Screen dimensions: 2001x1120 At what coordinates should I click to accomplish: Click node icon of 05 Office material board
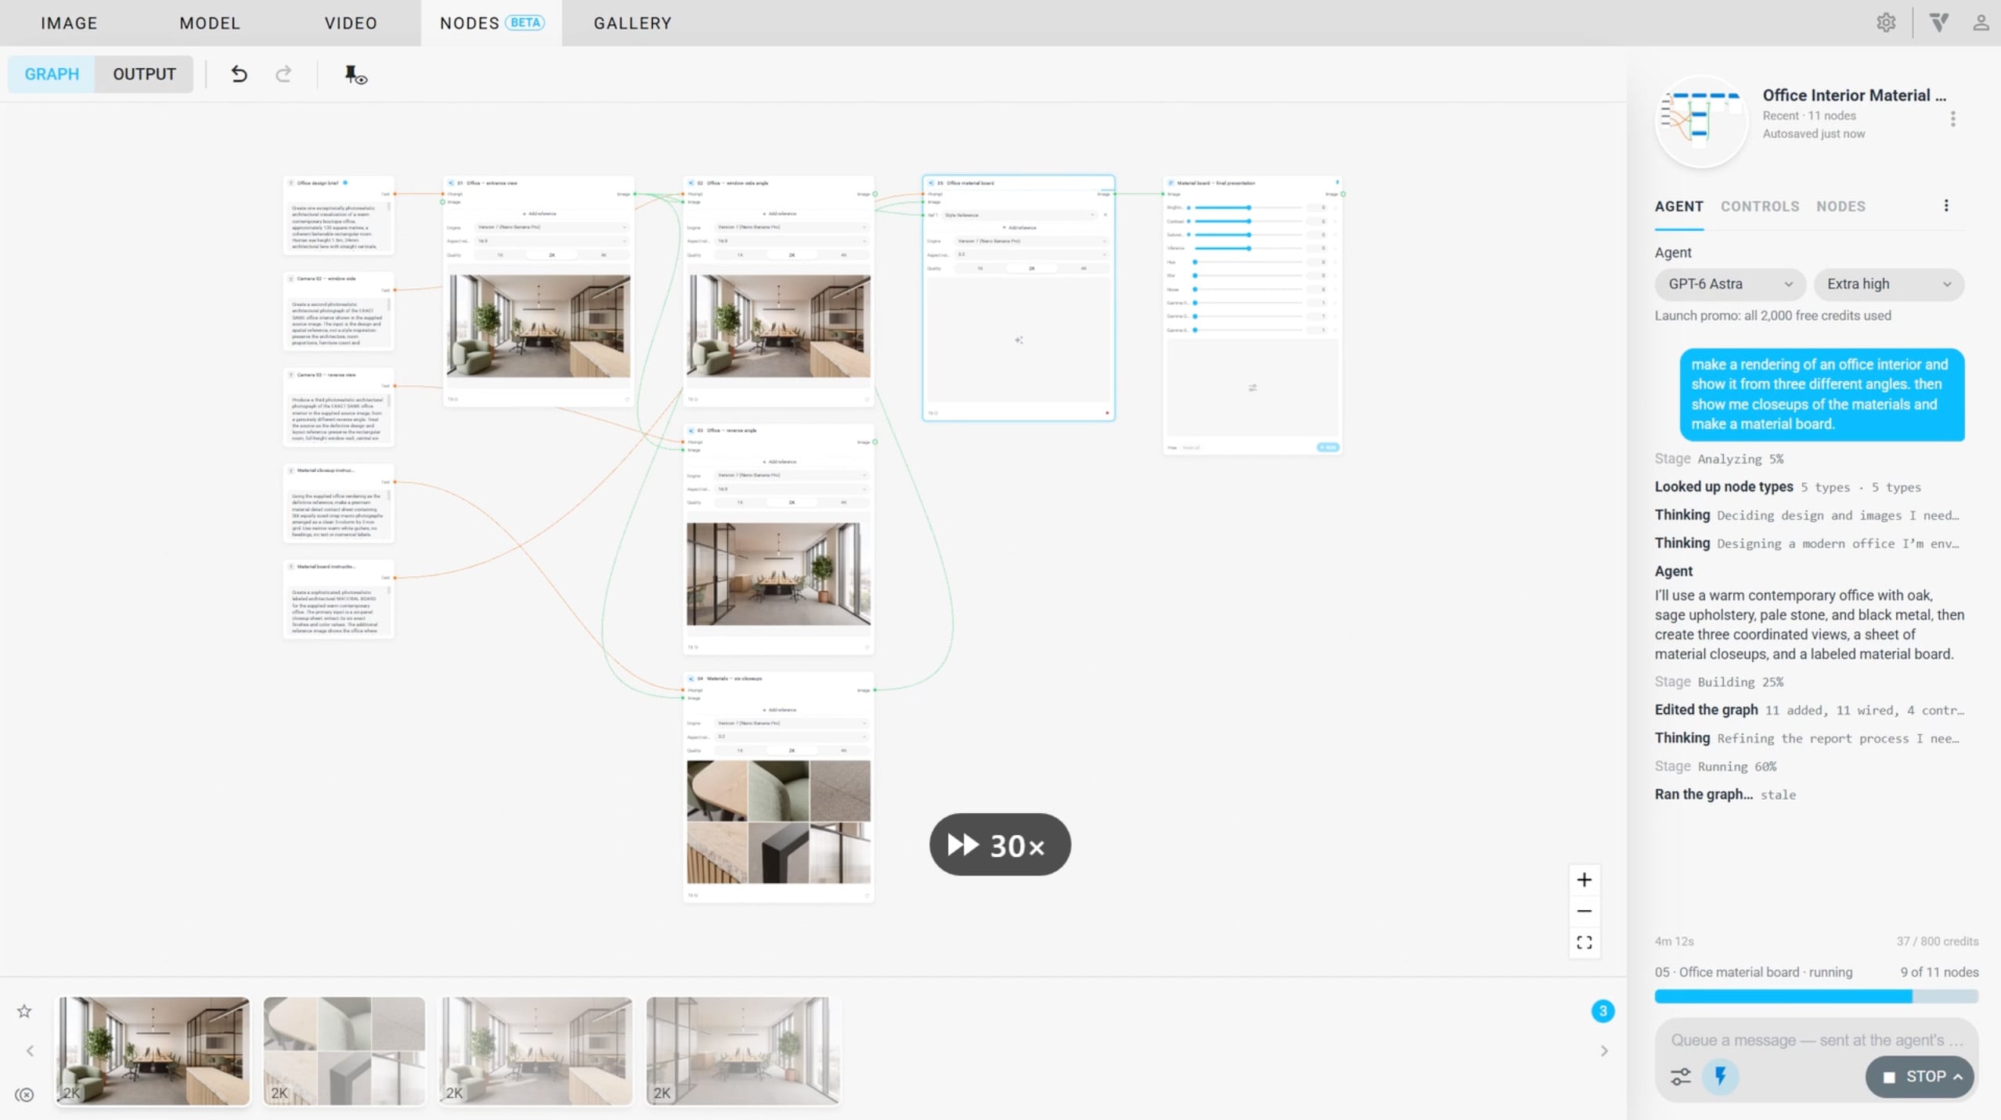931,182
